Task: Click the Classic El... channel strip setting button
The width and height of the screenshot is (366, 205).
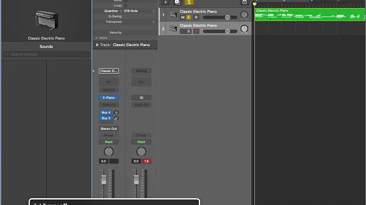Action: pos(109,71)
